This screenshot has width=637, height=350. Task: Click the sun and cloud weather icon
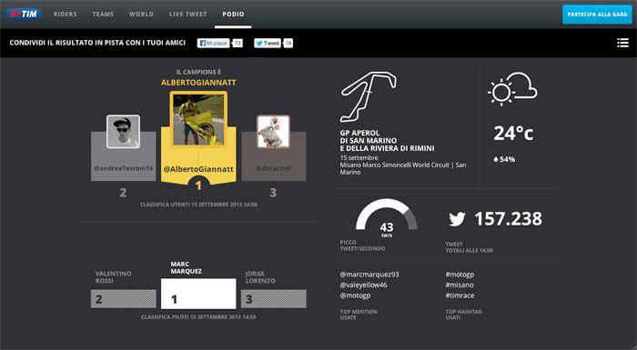click(x=512, y=89)
